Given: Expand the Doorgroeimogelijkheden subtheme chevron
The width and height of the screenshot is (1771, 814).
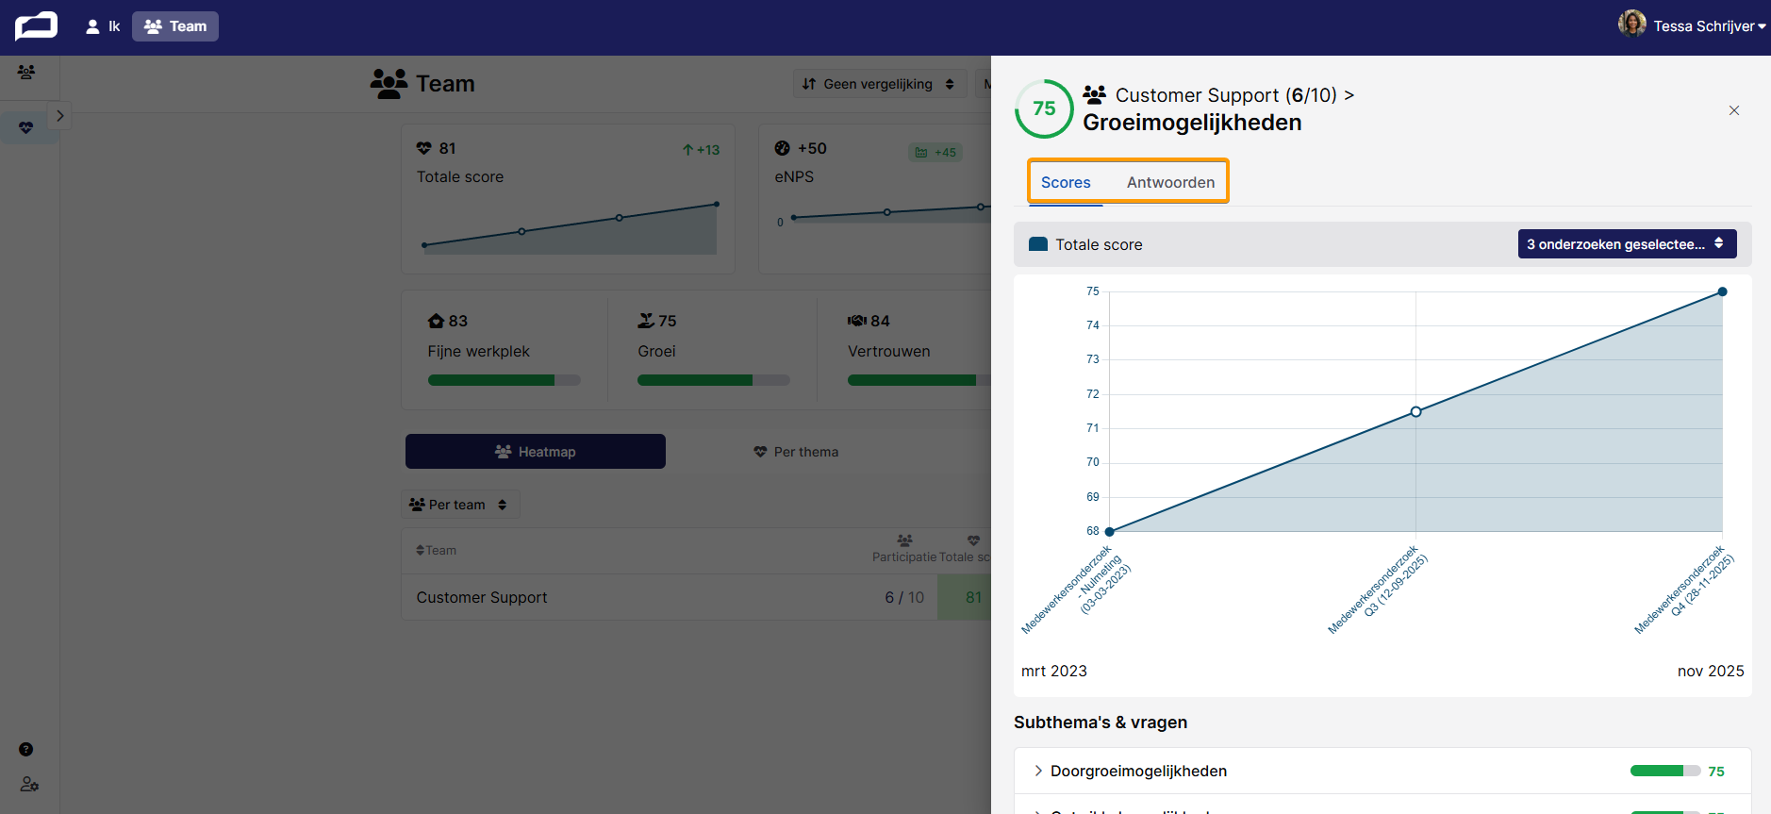Looking at the screenshot, I should [x=1038, y=771].
